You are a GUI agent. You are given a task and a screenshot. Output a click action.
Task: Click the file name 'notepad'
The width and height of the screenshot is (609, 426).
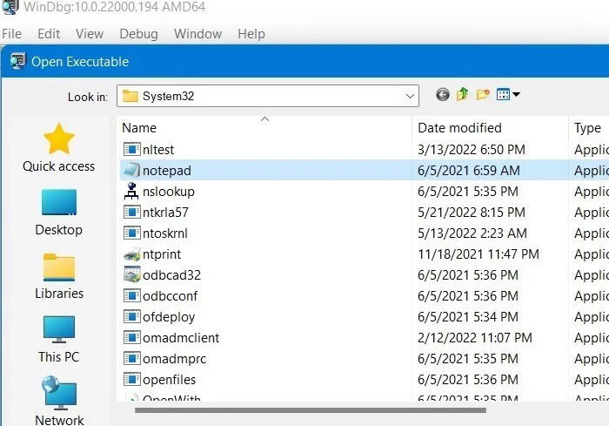167,171
